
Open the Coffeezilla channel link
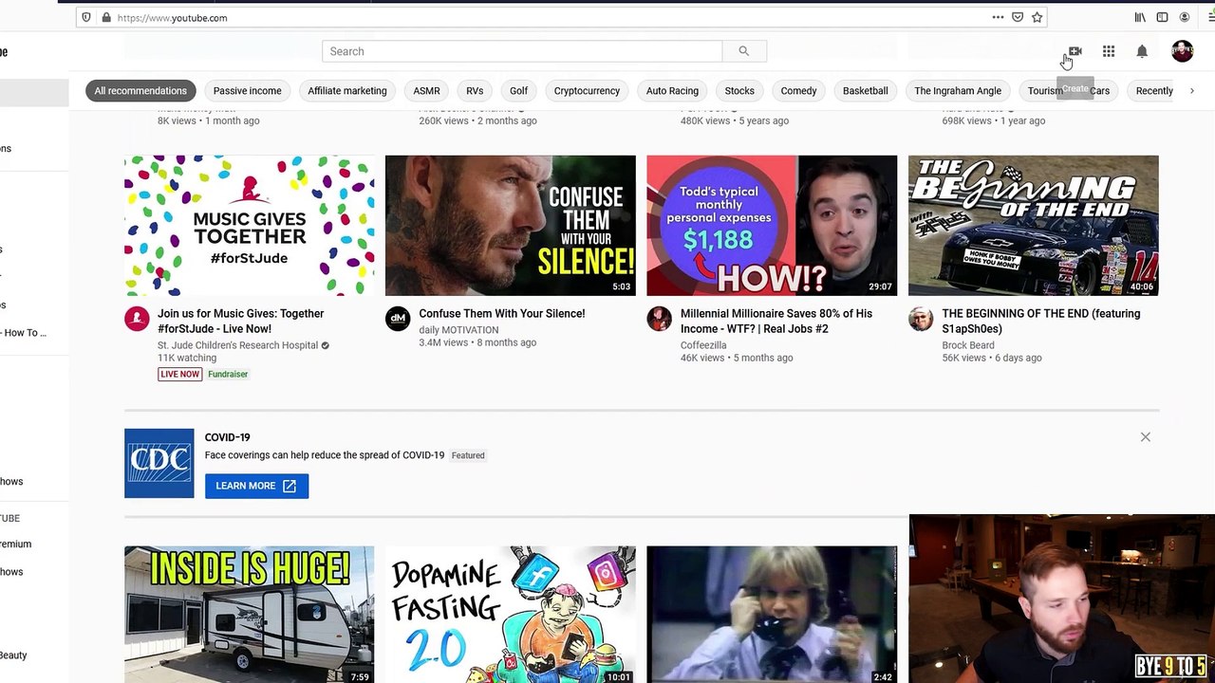(x=703, y=345)
